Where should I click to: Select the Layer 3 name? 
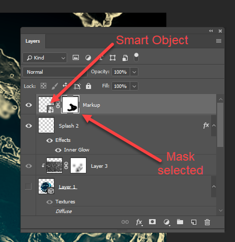point(99,166)
